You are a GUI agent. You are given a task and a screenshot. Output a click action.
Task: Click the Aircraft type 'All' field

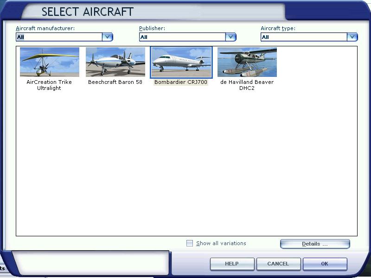pyautogui.click(x=304, y=37)
